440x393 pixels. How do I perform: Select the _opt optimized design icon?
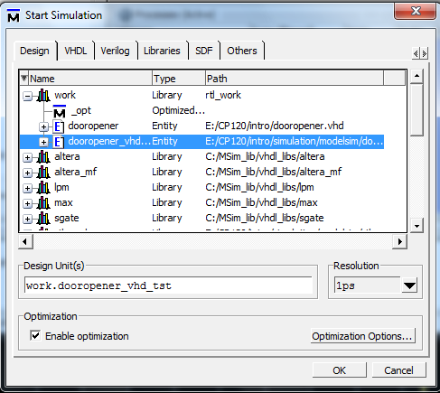coord(60,111)
